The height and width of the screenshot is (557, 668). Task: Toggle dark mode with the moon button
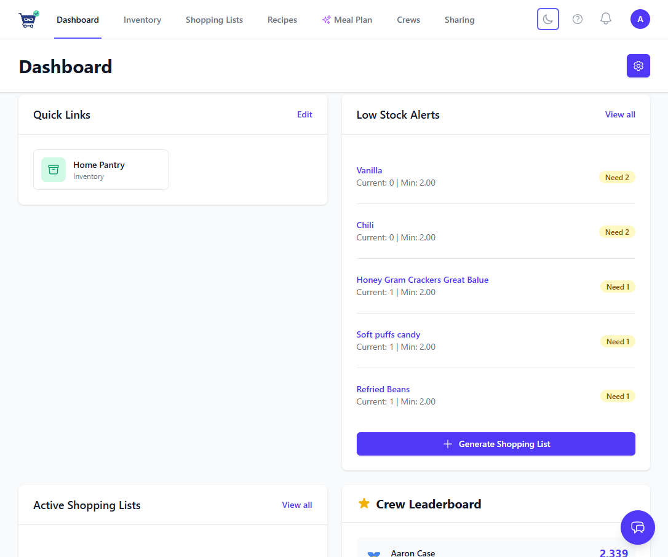[547, 19]
